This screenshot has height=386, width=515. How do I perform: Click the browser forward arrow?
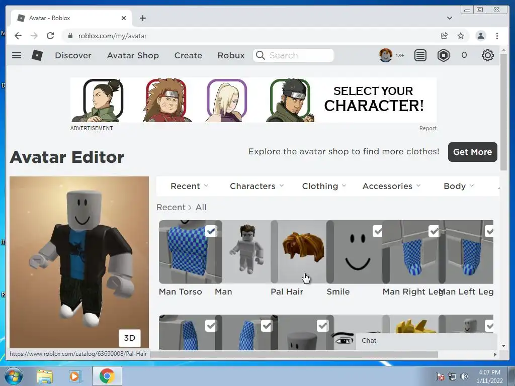click(x=34, y=36)
